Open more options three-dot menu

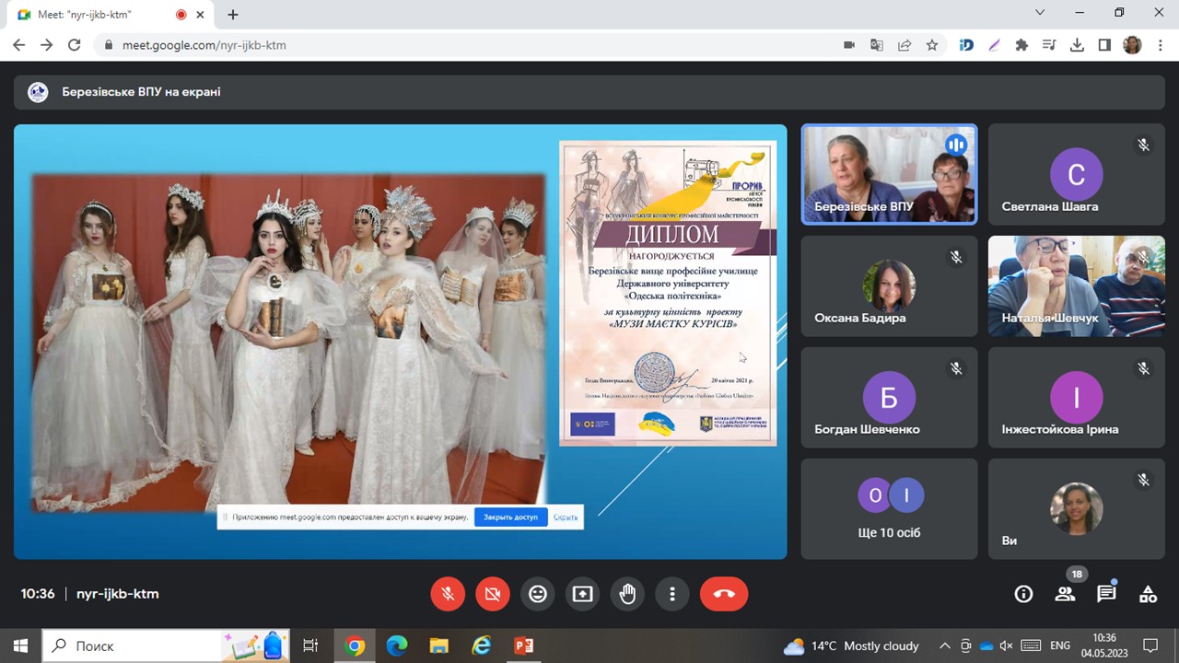tap(673, 594)
